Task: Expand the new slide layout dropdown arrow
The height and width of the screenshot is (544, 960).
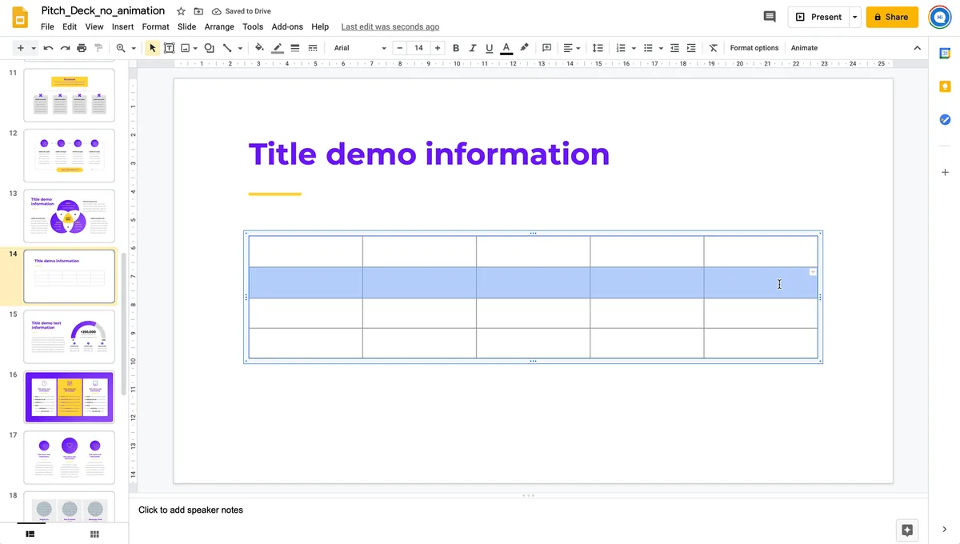Action: coord(34,48)
